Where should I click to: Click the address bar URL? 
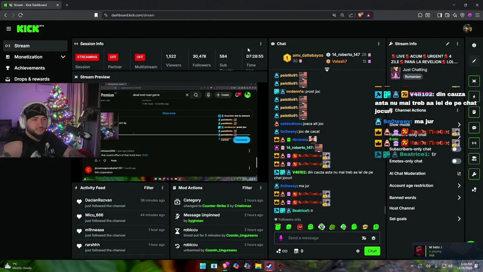[x=132, y=15]
